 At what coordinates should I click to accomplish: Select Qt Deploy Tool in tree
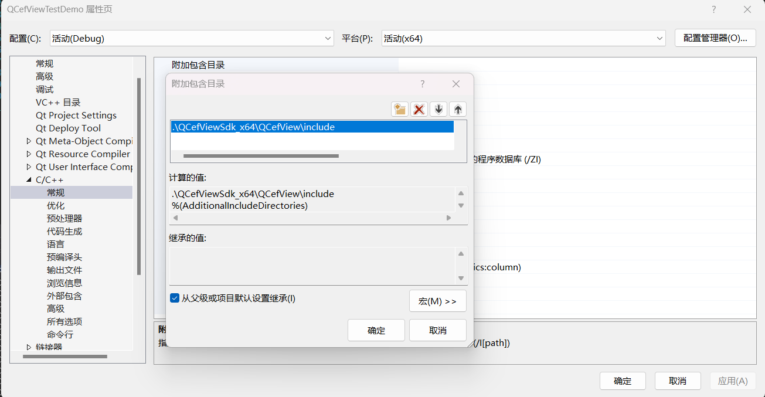coord(68,128)
